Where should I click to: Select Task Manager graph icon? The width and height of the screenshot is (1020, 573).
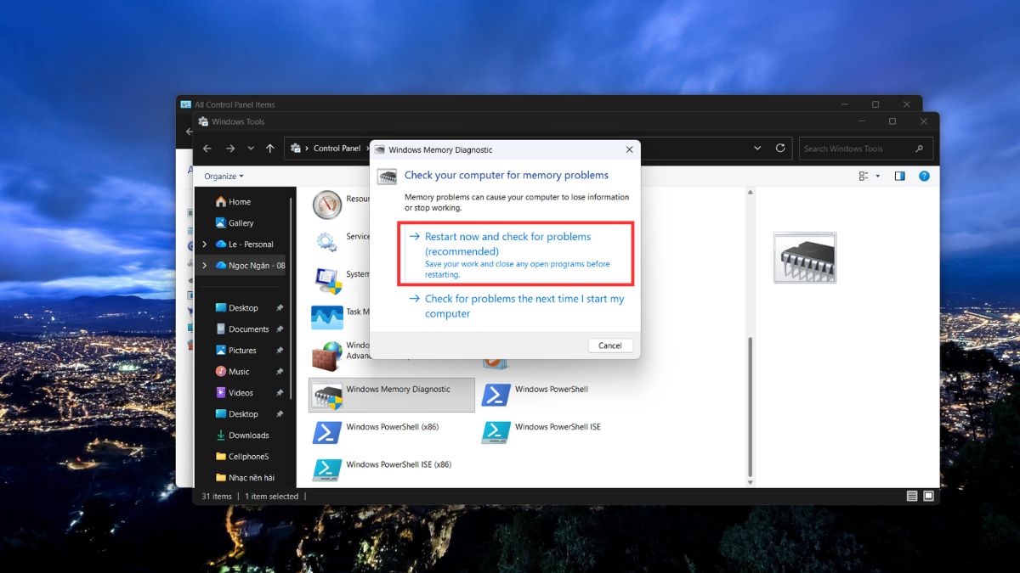pyautogui.click(x=327, y=317)
